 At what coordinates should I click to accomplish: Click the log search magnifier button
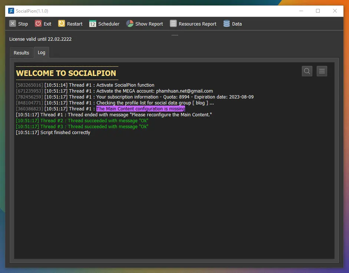[307, 71]
